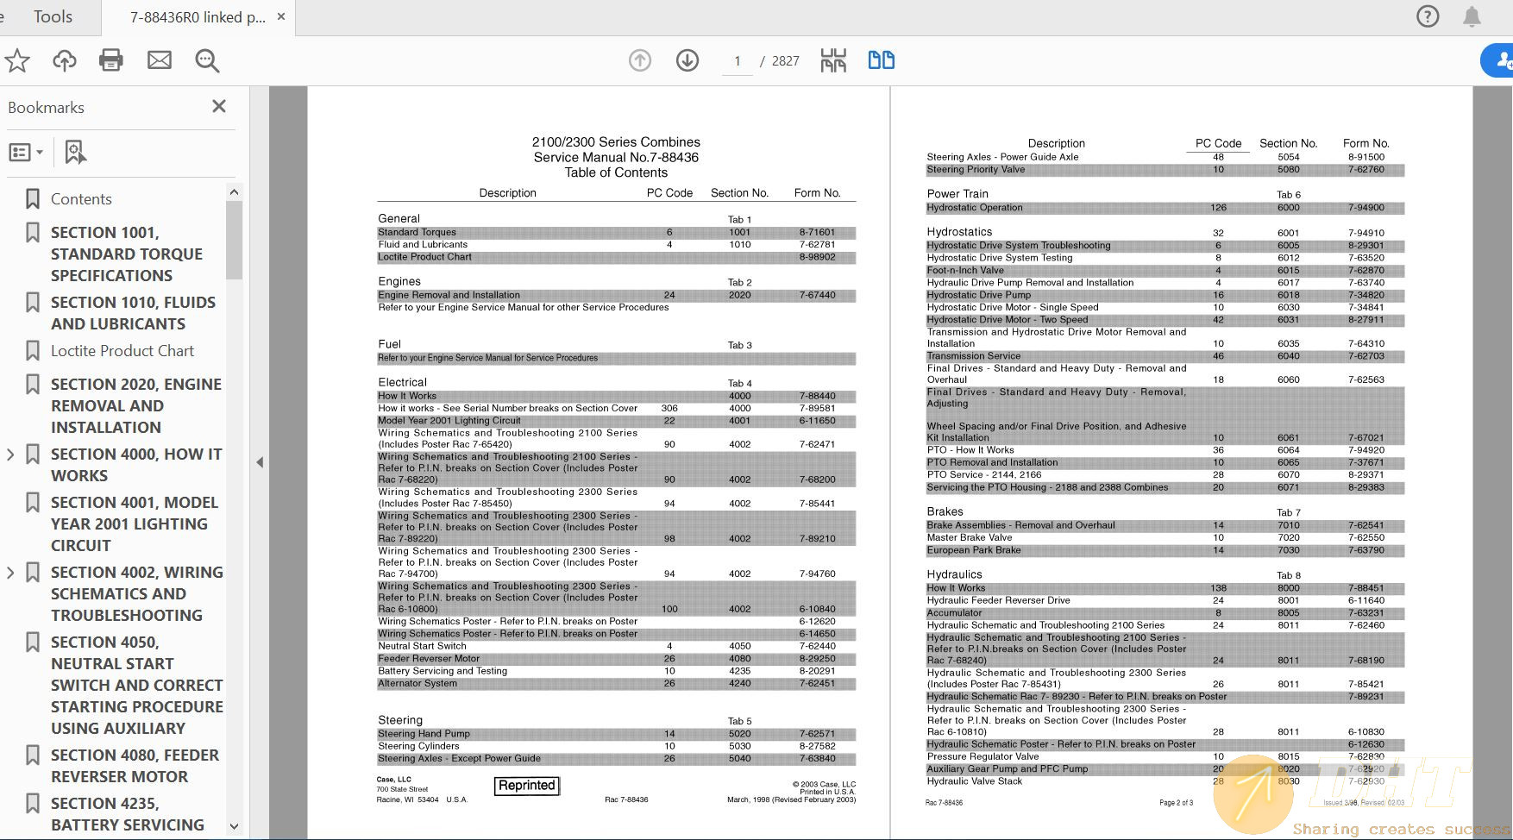Print the document using printer icon
This screenshot has height=840, width=1513.
(111, 60)
